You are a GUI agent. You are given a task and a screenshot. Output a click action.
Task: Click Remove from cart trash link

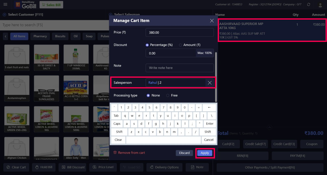pyautogui.click(x=129, y=153)
